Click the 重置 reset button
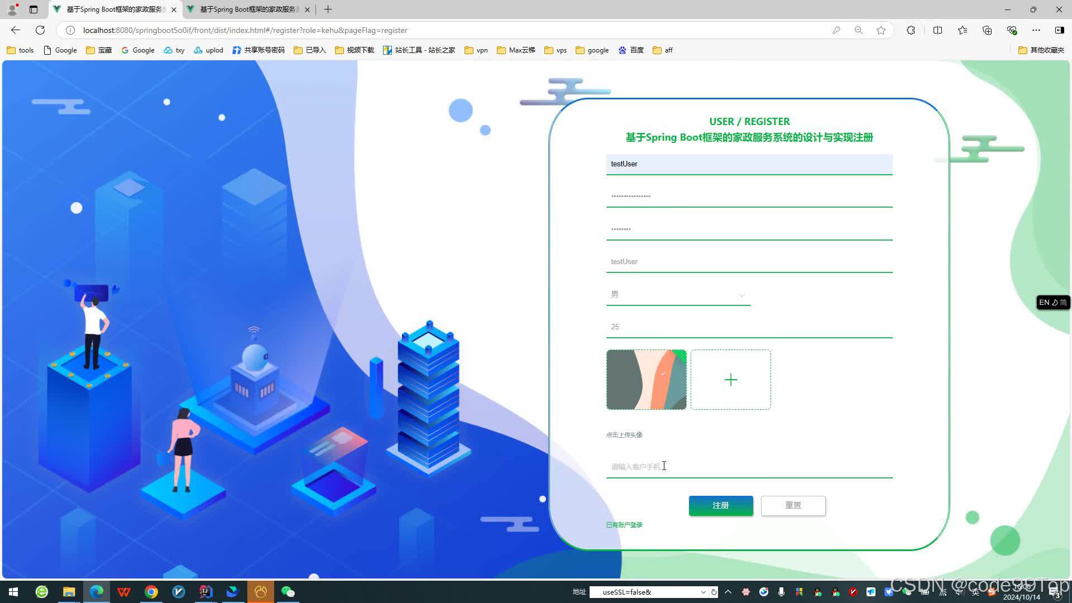1072x603 pixels. tap(793, 505)
